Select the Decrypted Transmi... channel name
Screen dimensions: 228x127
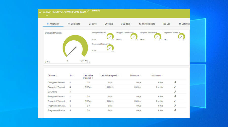[57, 87]
